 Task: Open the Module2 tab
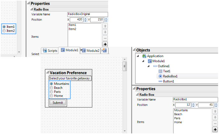90,51
